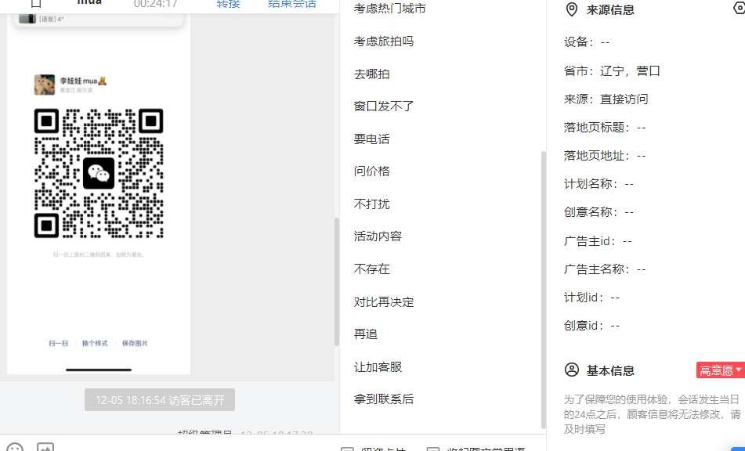Click the 广告主名称 row
The height and width of the screenshot is (451, 745).
tap(604, 269)
